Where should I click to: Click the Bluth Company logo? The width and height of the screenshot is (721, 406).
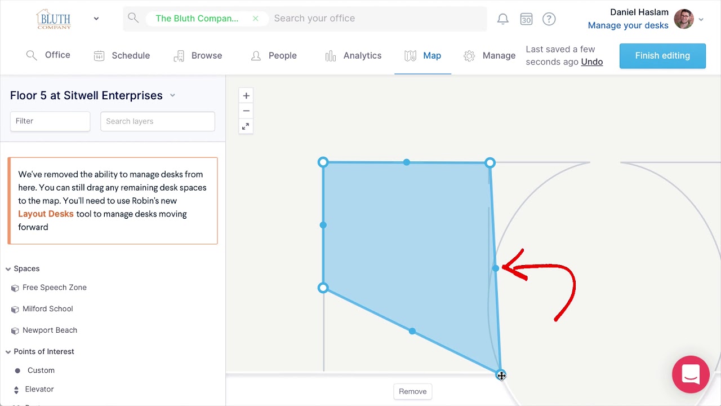coord(54,19)
